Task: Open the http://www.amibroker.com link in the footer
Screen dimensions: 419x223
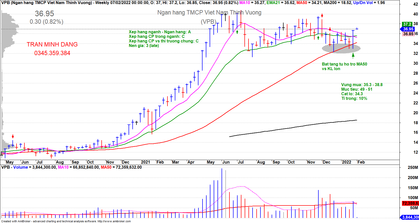Action: (x=114, y=221)
